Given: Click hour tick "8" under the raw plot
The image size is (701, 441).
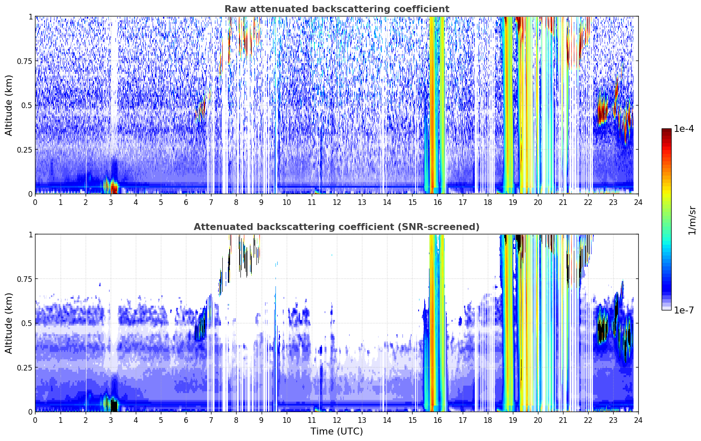Looking at the screenshot, I should [236, 202].
